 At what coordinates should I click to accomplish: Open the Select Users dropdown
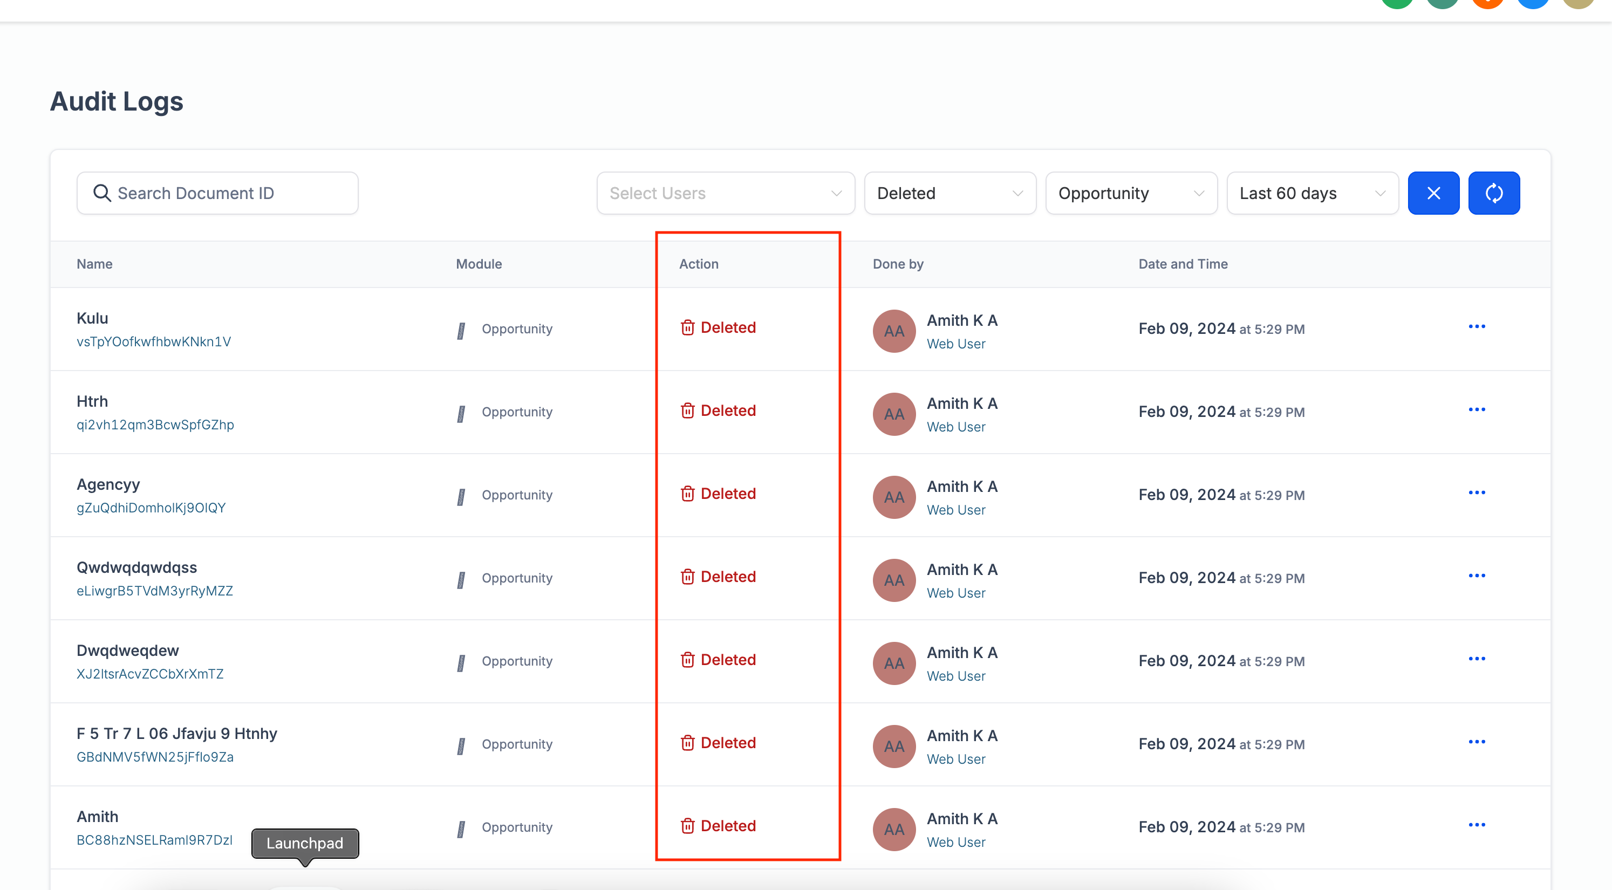(725, 194)
